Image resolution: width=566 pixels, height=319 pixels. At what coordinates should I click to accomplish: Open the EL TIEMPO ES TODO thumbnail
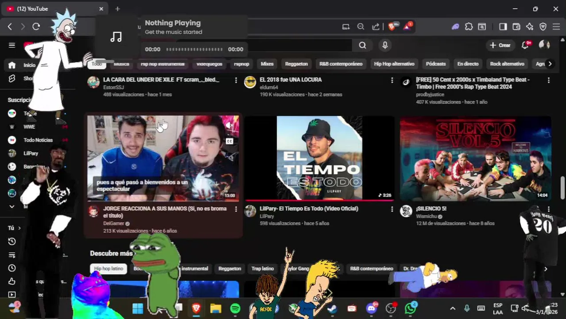tap(319, 158)
